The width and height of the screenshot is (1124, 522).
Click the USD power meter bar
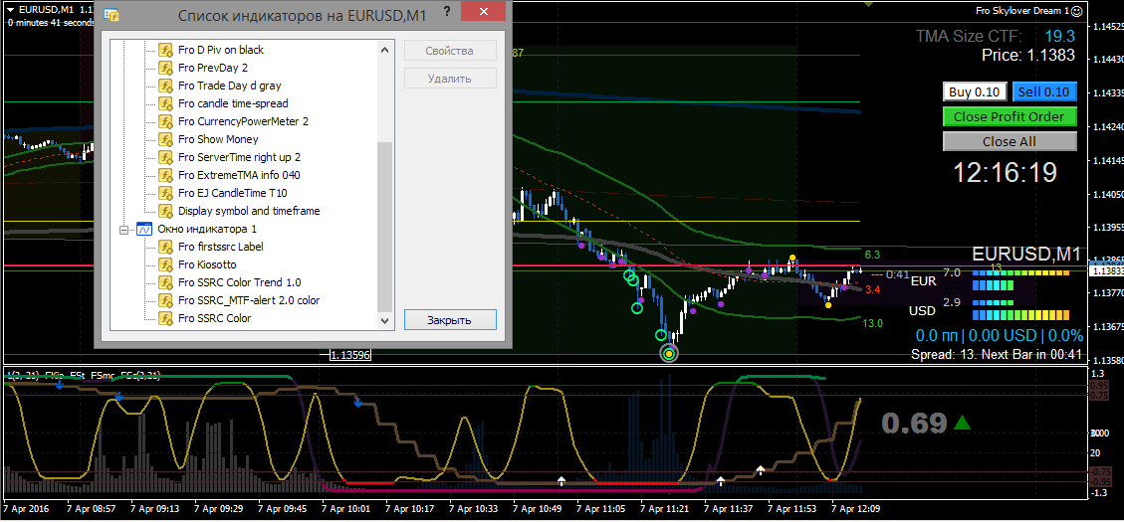[1020, 309]
